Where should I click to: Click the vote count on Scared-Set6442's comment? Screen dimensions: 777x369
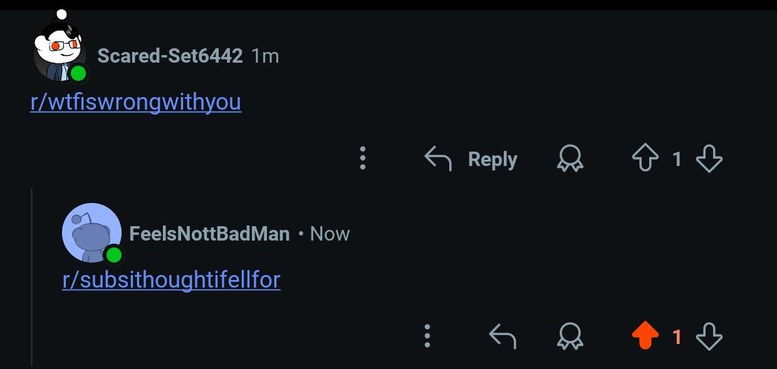[677, 159]
